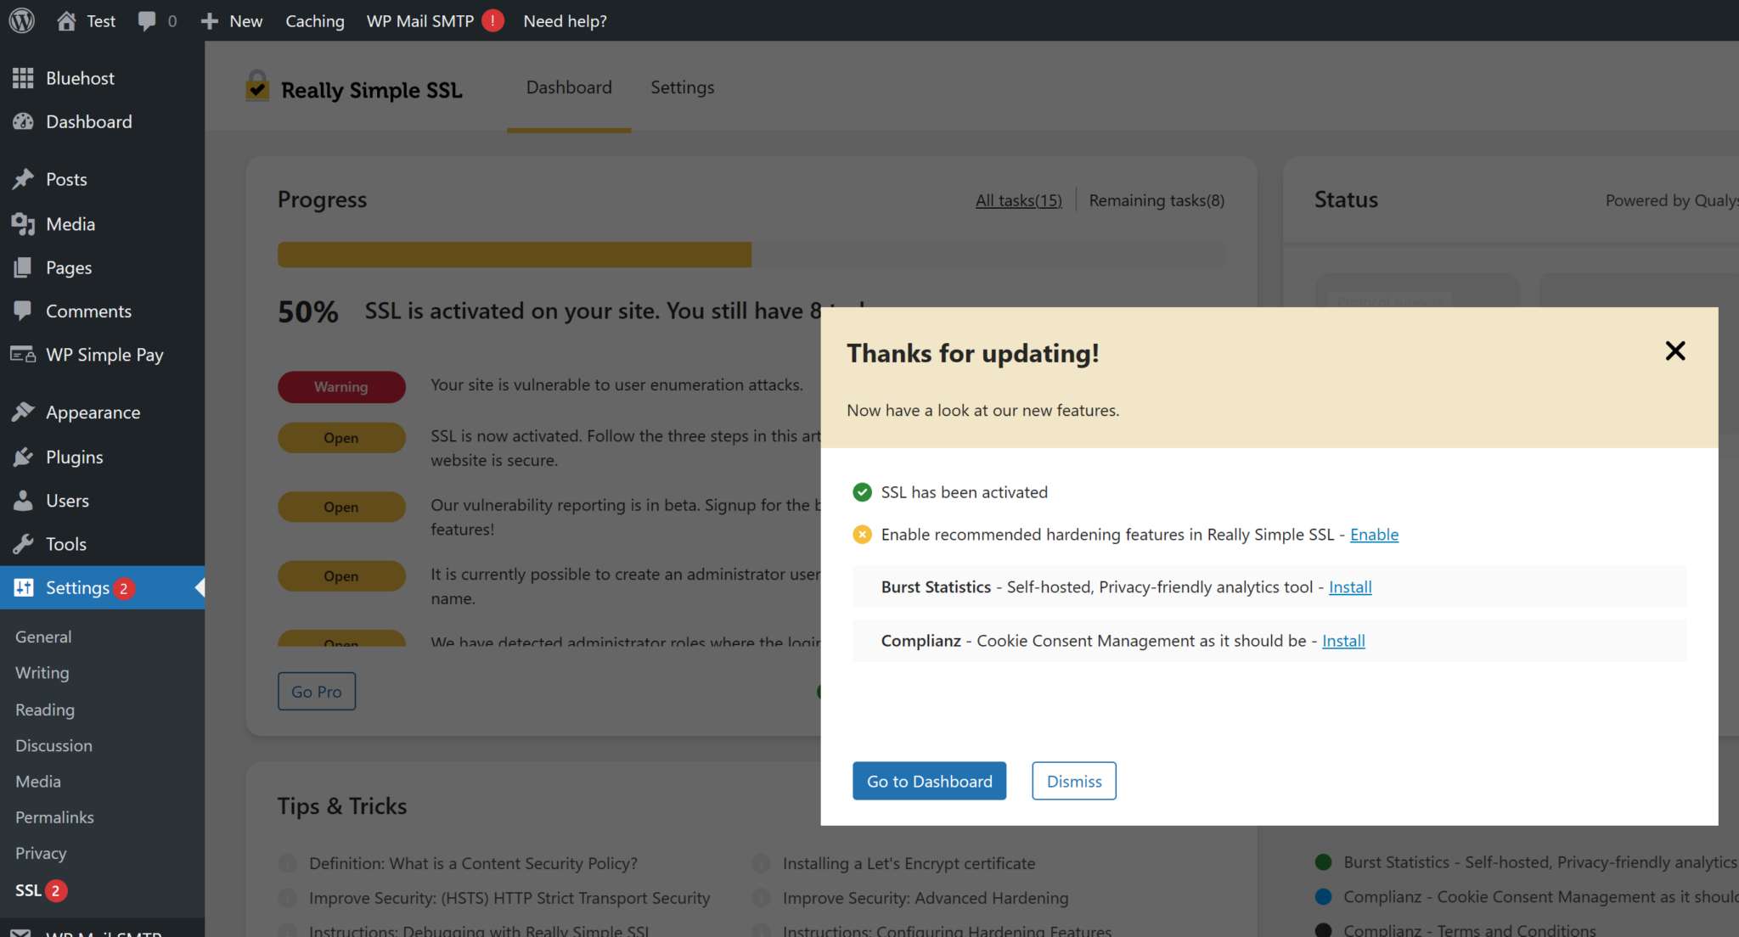Click Go to Dashboard button
1739x937 pixels.
click(x=929, y=781)
